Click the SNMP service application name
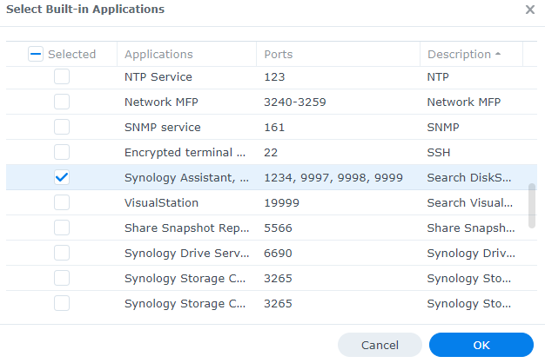Viewport: 545px width, 363px height. tap(162, 128)
